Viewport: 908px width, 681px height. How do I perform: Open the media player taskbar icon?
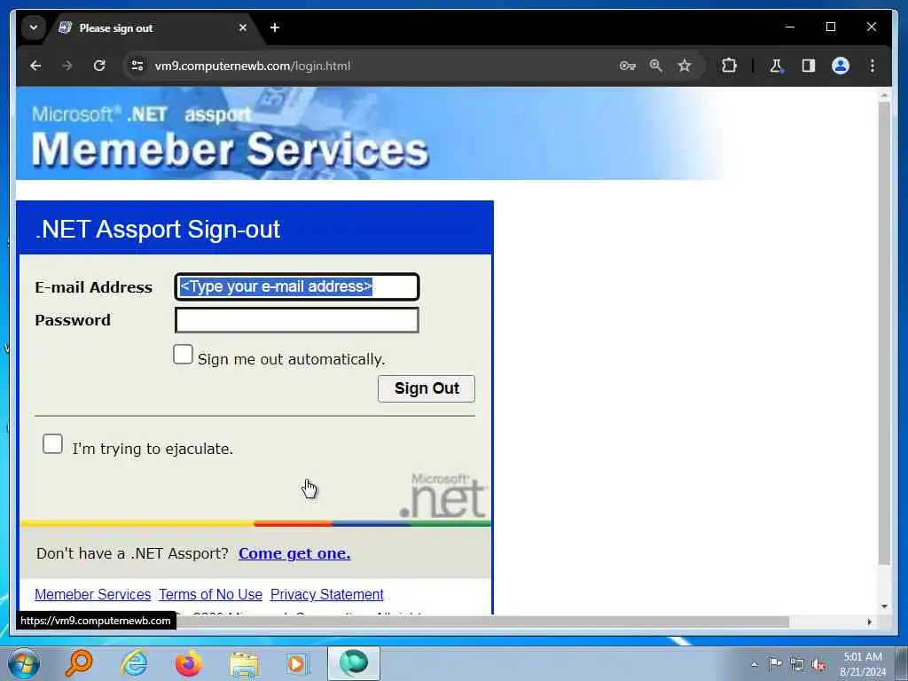coord(298,663)
